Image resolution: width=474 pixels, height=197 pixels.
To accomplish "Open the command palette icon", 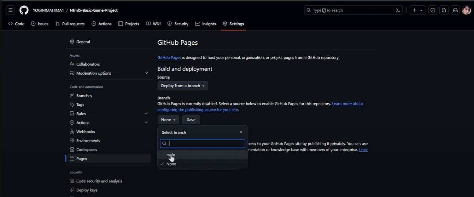I will pos(398,10).
